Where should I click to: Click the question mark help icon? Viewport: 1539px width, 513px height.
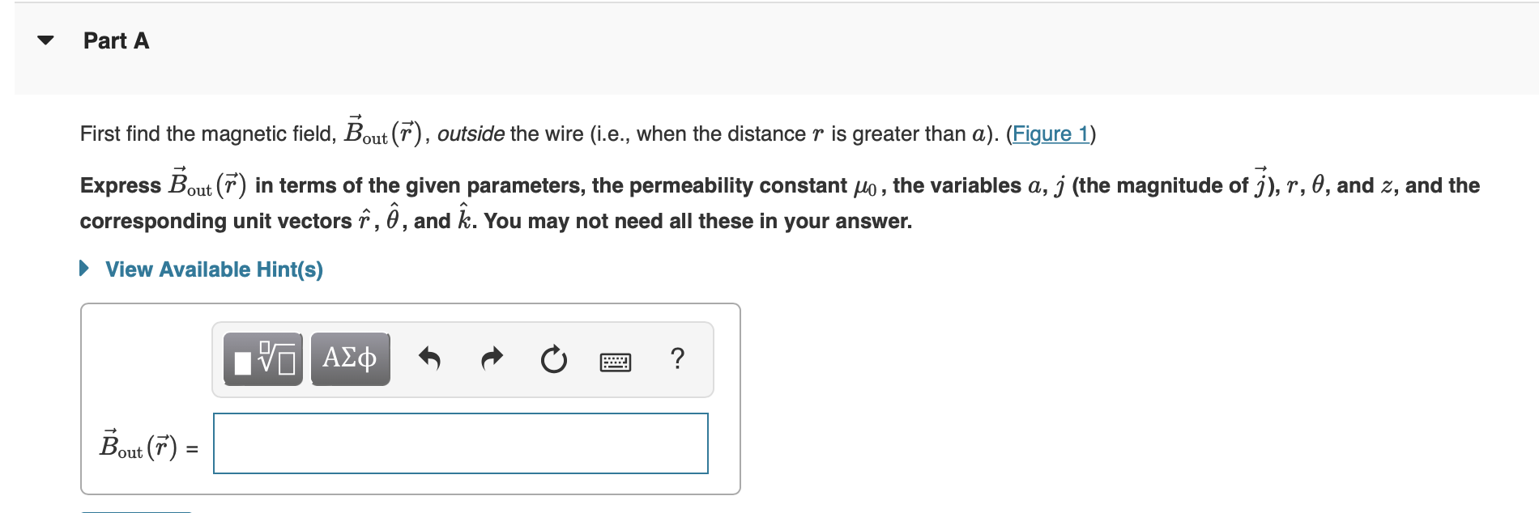[x=678, y=358]
